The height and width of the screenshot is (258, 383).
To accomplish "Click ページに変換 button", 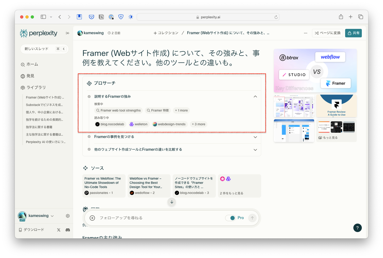I will (327, 33).
